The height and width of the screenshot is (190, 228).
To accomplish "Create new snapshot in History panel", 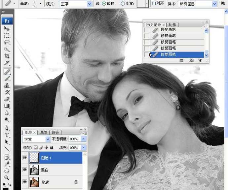I will pyautogui.click(x=191, y=60).
